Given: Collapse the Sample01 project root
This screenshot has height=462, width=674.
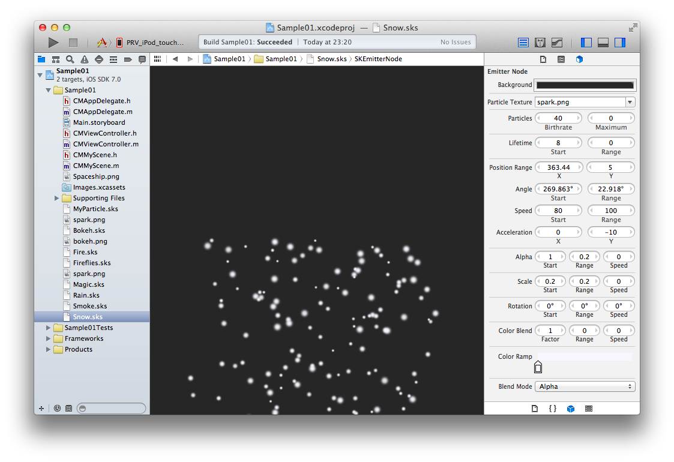Looking at the screenshot, I should pyautogui.click(x=40, y=75).
